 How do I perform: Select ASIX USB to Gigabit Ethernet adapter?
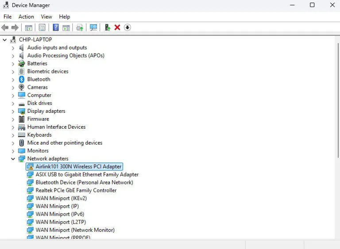(87, 174)
